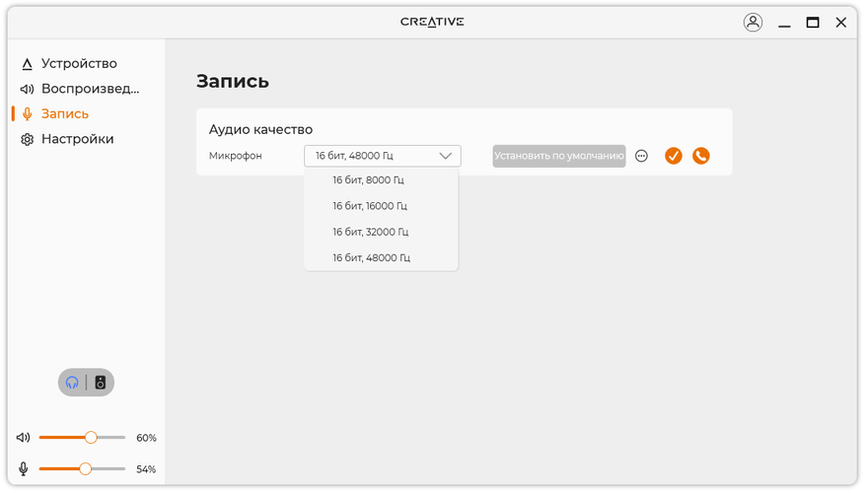
Task: Click the three-dots more options icon
Action: tap(641, 156)
